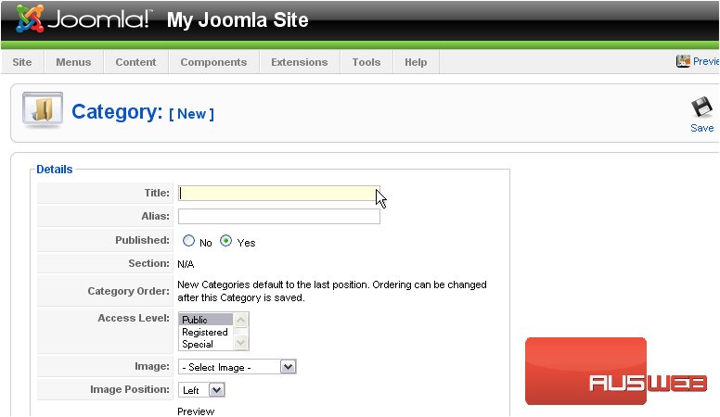The height and width of the screenshot is (417, 720).
Task: Open the Components menu
Action: [x=213, y=62]
